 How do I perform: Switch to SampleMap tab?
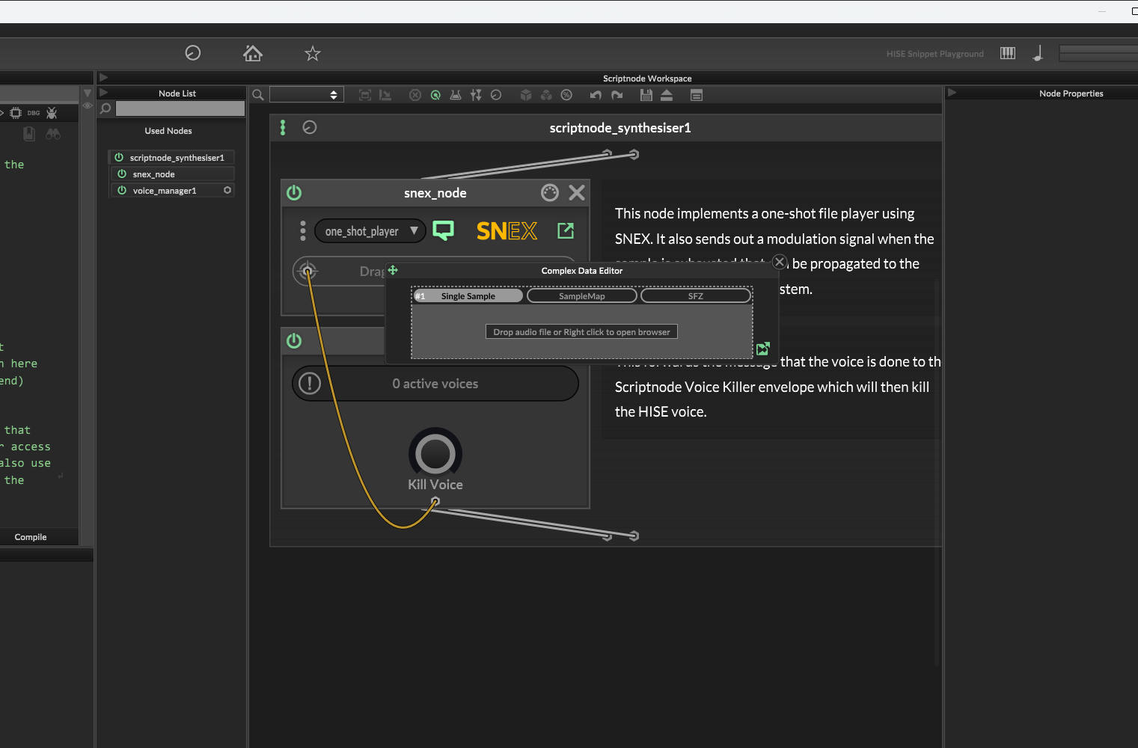pos(582,296)
